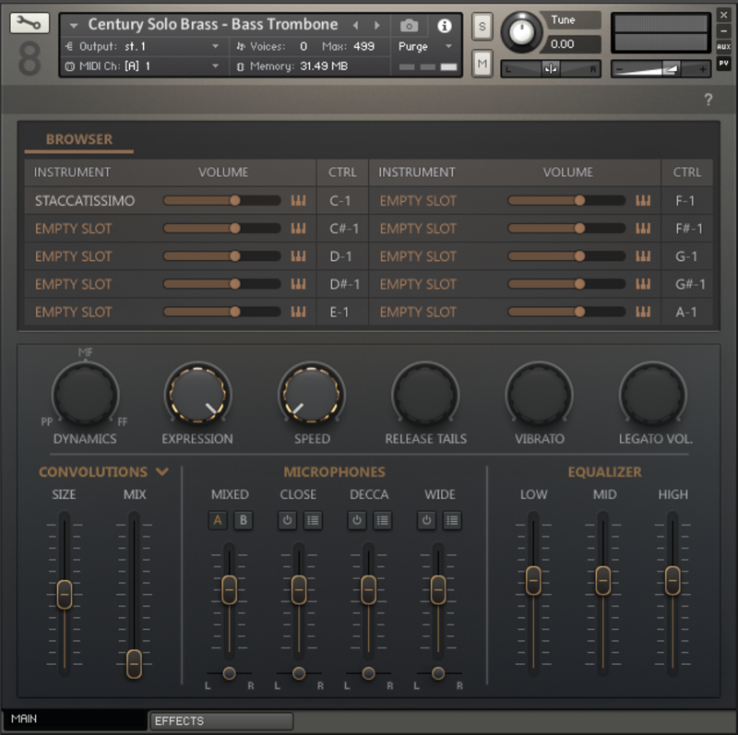
Task: Click the AUX button in header
Action: pyautogui.click(x=724, y=47)
